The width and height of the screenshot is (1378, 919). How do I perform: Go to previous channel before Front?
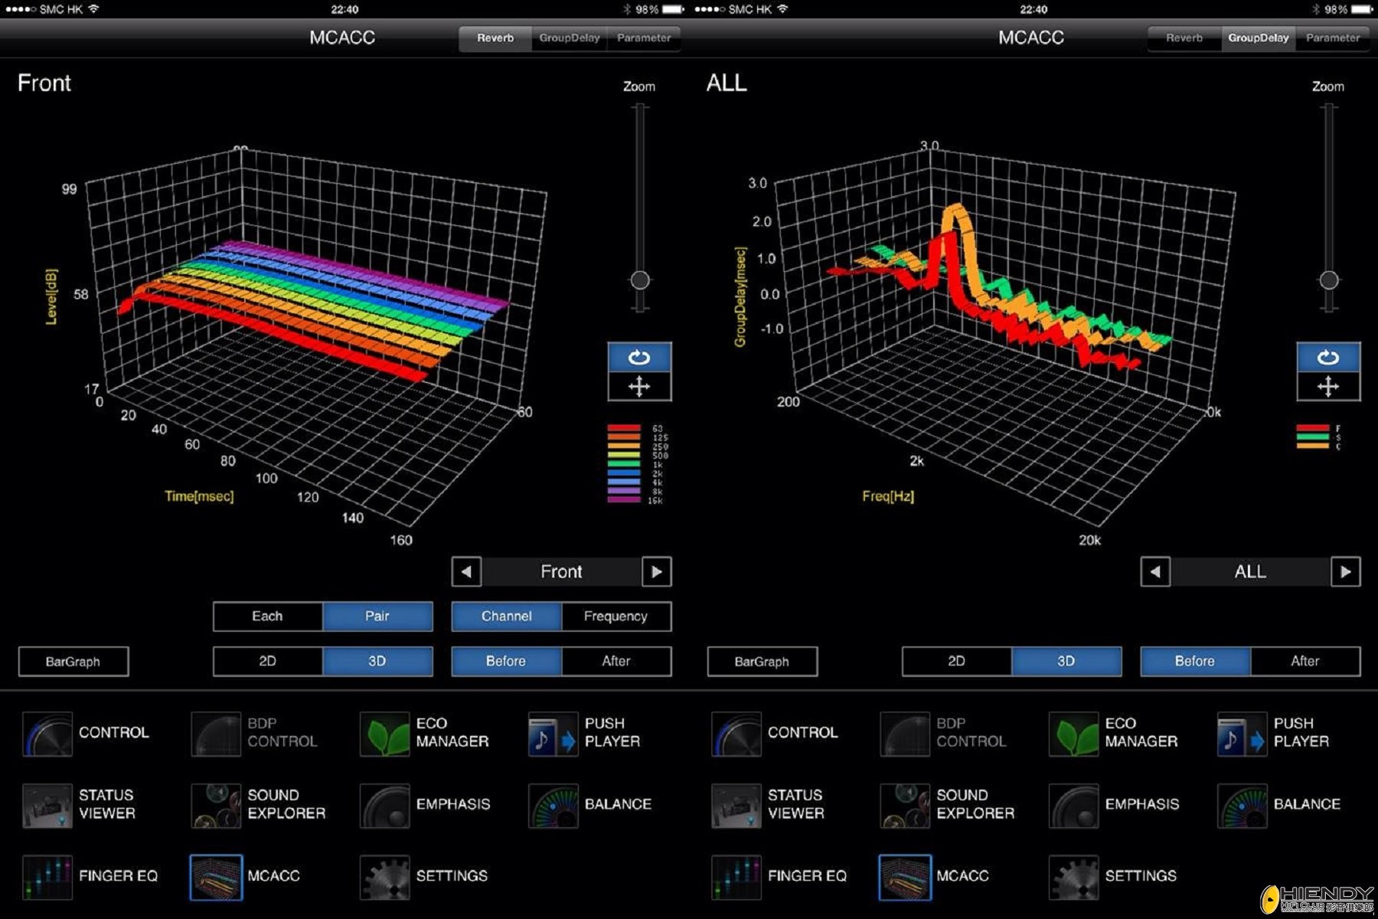(x=466, y=572)
